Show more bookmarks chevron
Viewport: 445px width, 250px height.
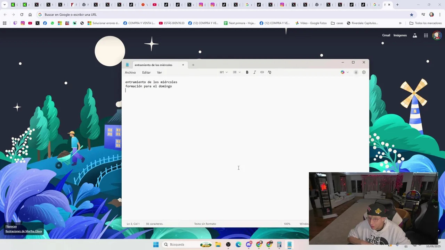click(x=400, y=23)
